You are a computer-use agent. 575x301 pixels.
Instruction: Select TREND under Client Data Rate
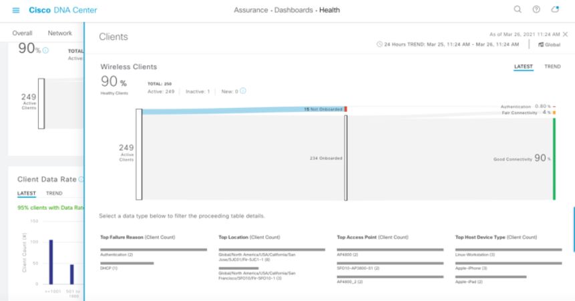pyautogui.click(x=54, y=193)
